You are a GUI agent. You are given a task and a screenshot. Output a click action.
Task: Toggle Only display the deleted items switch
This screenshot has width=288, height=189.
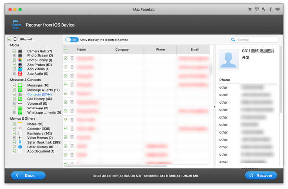[72, 40]
